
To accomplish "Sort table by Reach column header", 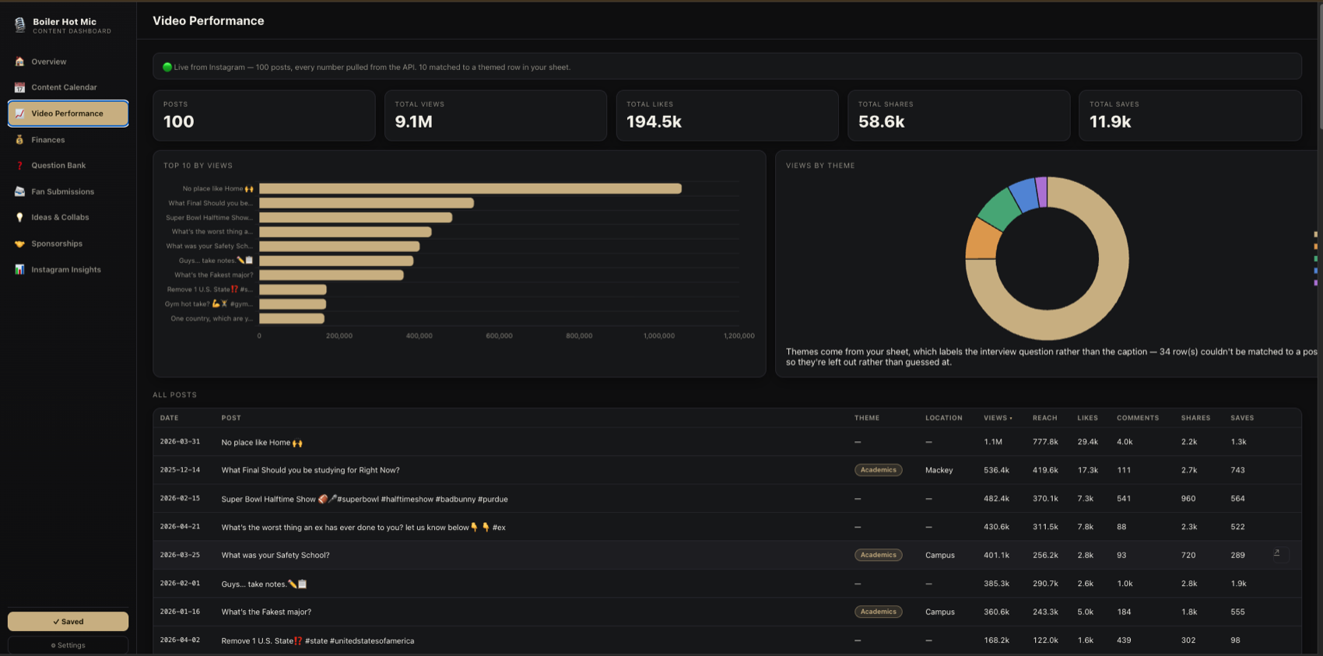I will pos(1044,418).
